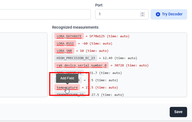Decrease the Port value with down arrow
This screenshot has width=192, height=122.
143,16
